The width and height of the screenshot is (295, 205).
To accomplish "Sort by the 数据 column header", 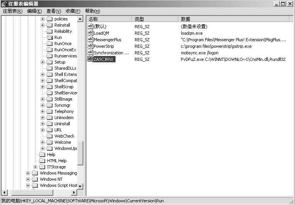I will [234, 19].
